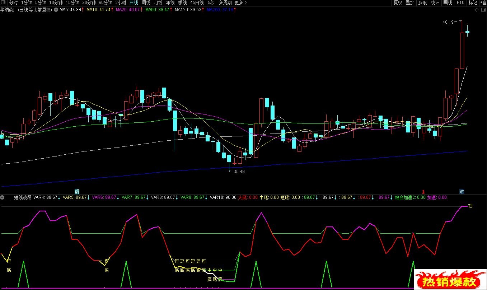The image size is (487, 290).
Task: Click the 财 financial report marker
Action: pos(462,191)
